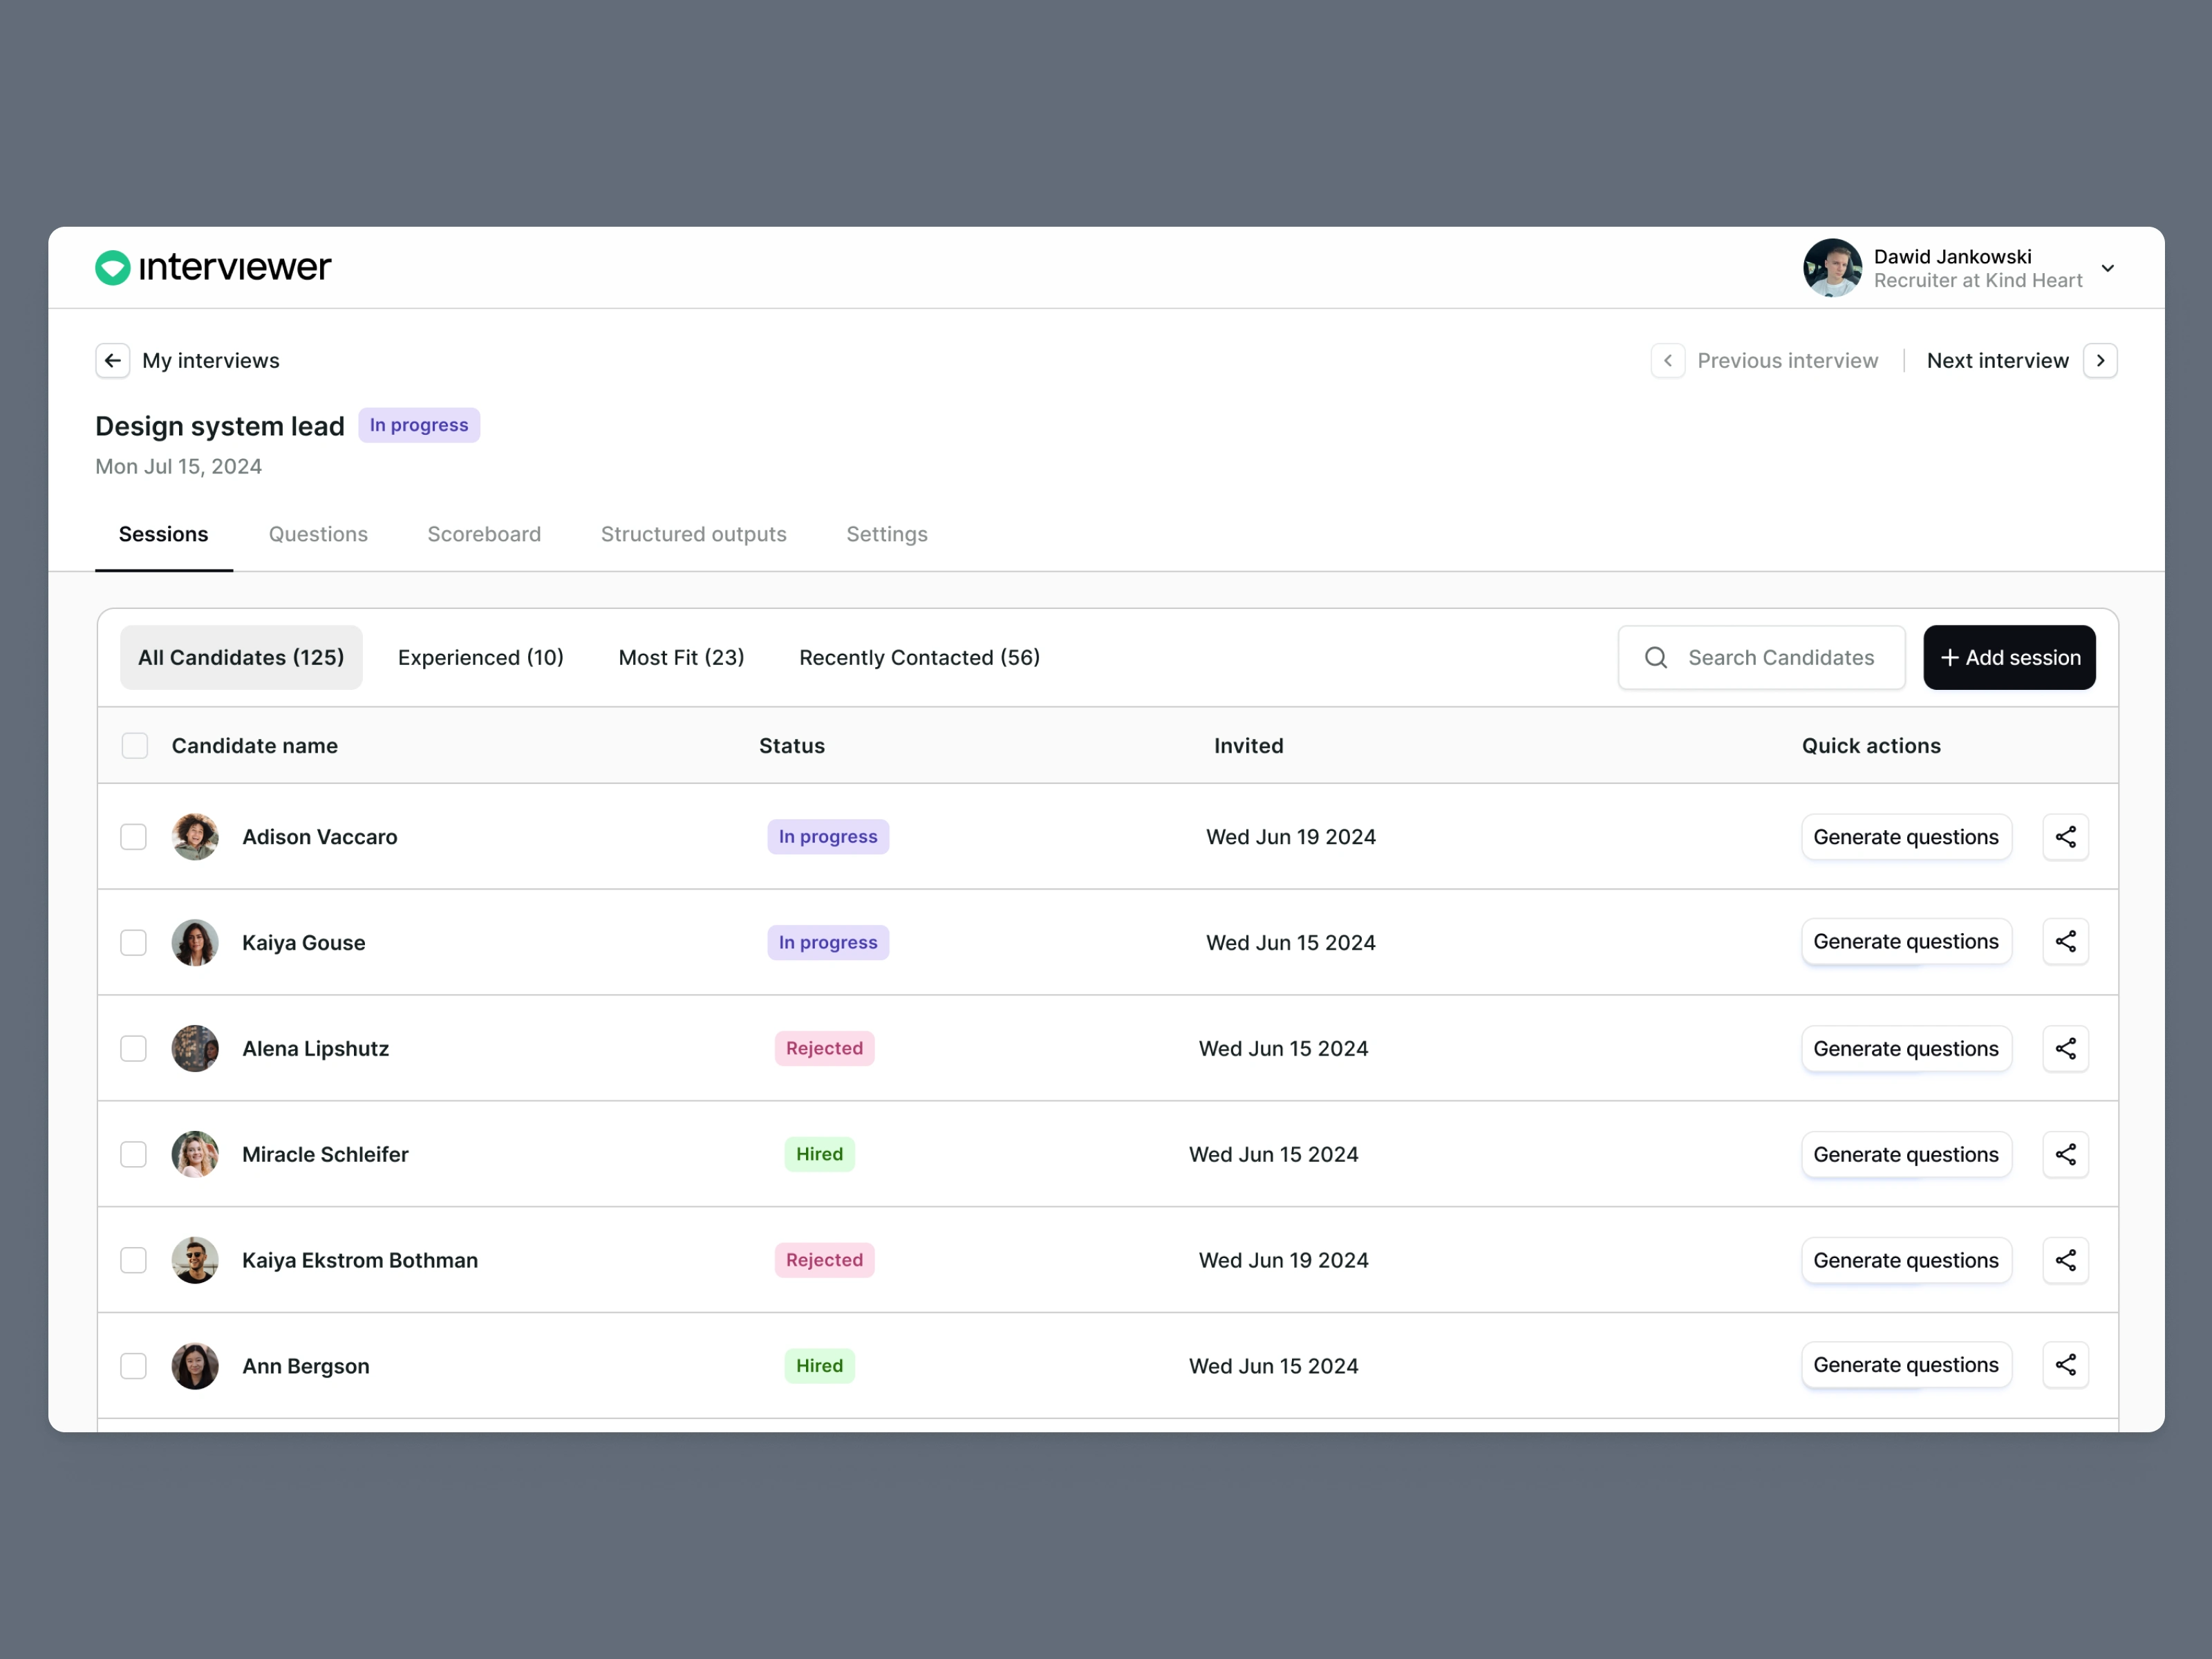2212x1659 pixels.
Task: Click the back arrow beside My interviews
Action: pyautogui.click(x=113, y=360)
